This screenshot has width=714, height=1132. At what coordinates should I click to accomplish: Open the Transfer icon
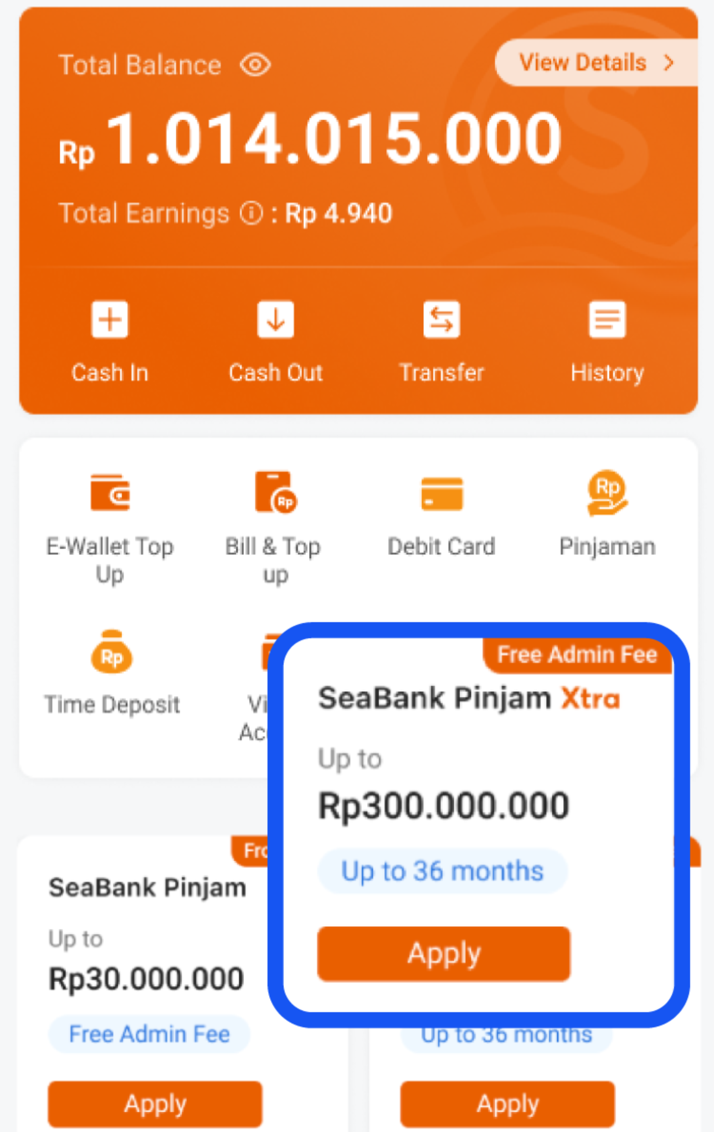pos(441,319)
